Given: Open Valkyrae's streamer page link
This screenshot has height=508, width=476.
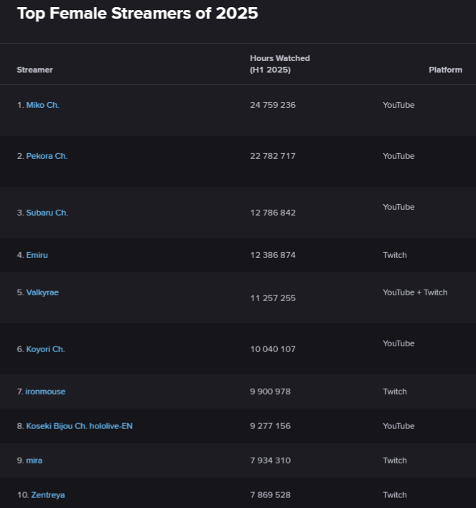Looking at the screenshot, I should pyautogui.click(x=42, y=292).
